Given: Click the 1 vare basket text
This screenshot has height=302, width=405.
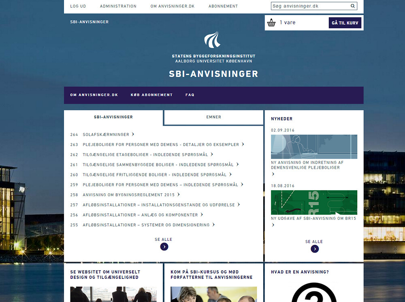Looking at the screenshot, I should (288, 22).
